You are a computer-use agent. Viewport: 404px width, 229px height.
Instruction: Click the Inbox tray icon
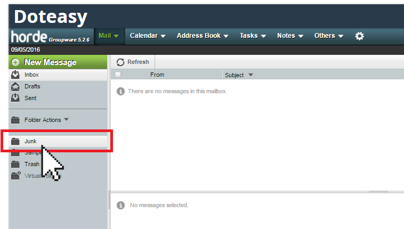15,75
